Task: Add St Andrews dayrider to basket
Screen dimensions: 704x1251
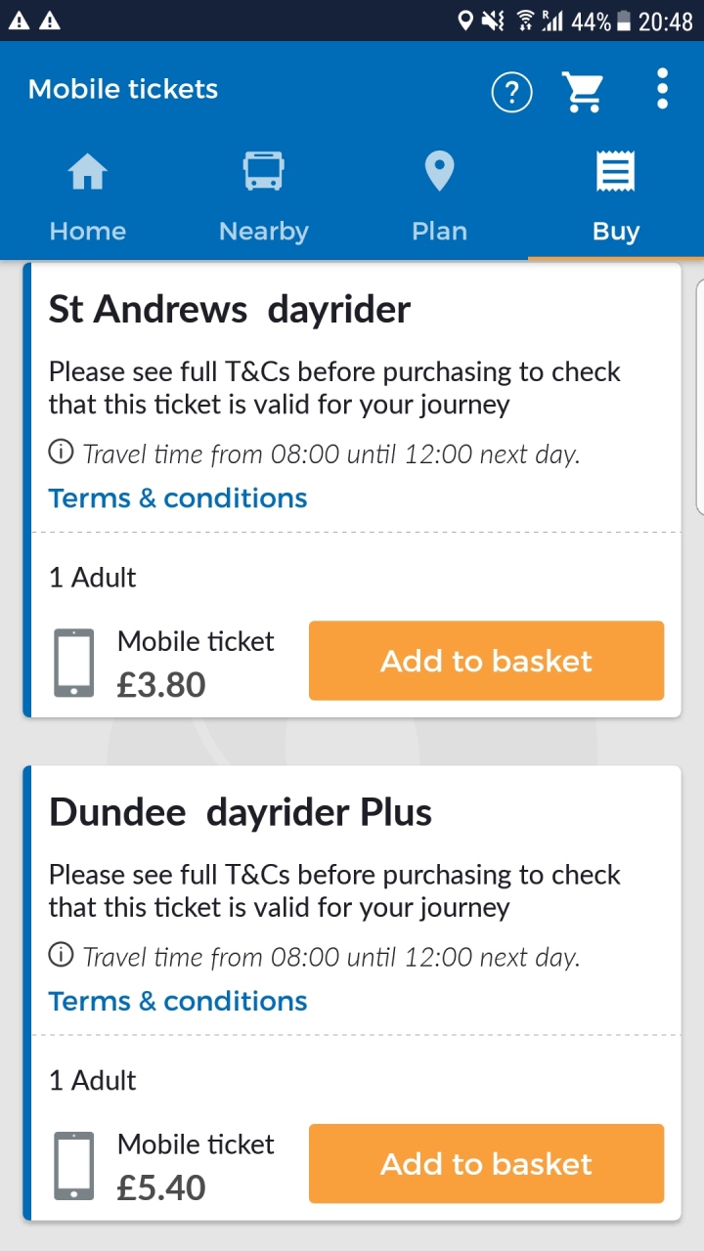Action: click(x=486, y=661)
